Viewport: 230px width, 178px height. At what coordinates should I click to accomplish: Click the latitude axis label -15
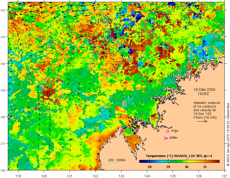[x=3, y=90]
